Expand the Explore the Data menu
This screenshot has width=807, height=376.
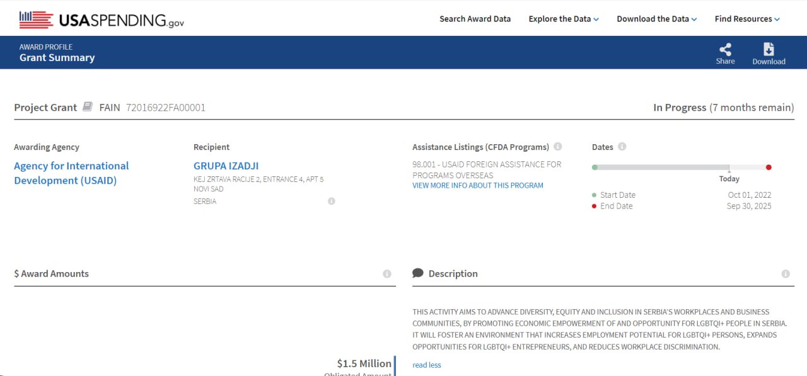(564, 19)
